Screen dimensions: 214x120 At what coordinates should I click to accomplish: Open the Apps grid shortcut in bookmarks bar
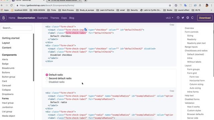point(4,10)
